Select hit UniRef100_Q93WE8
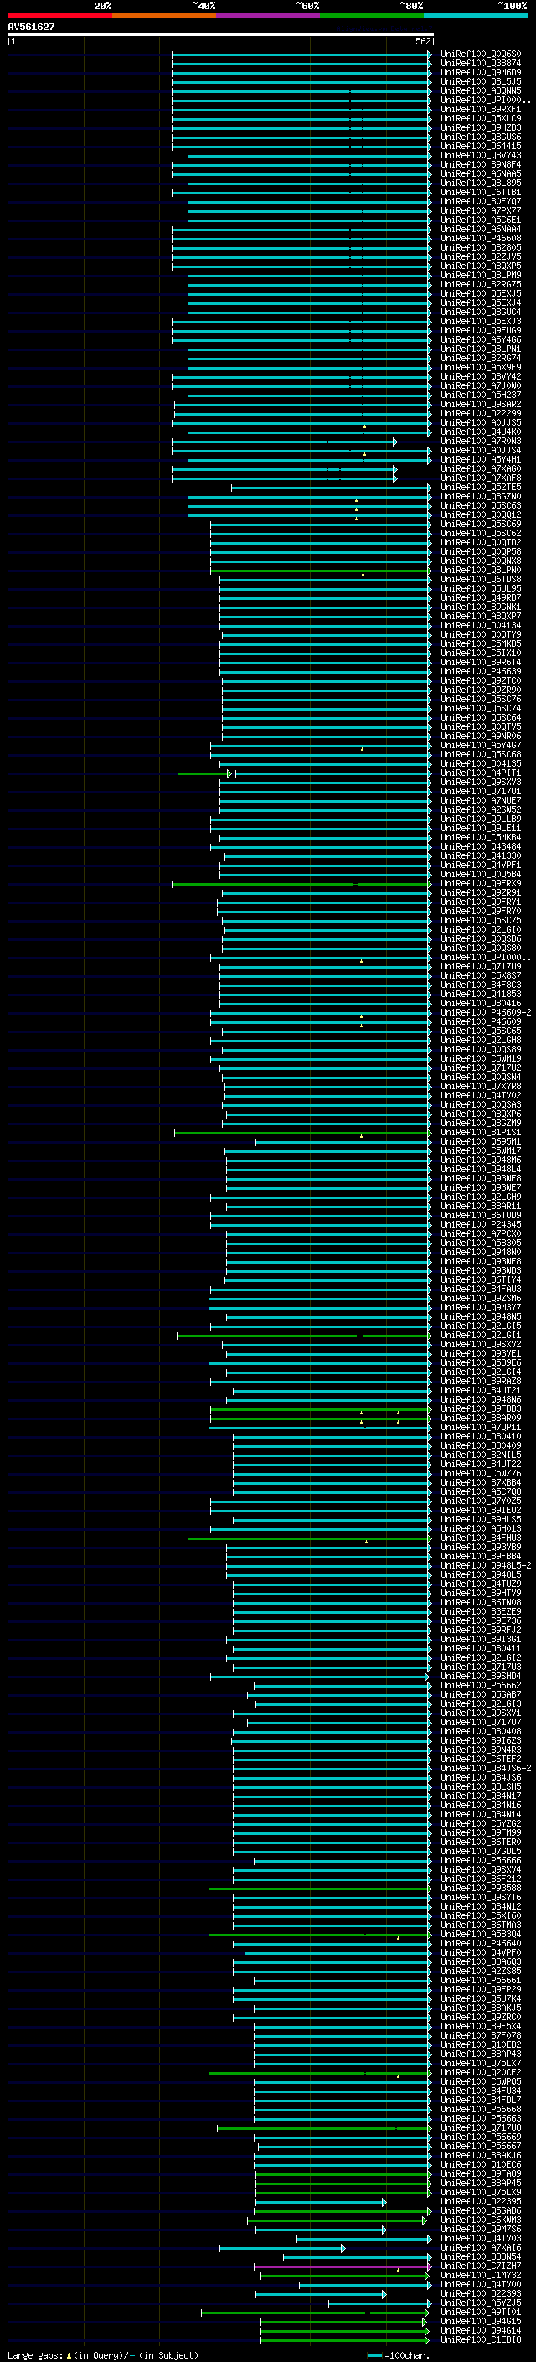This screenshot has height=2362, width=536. tap(480, 1178)
